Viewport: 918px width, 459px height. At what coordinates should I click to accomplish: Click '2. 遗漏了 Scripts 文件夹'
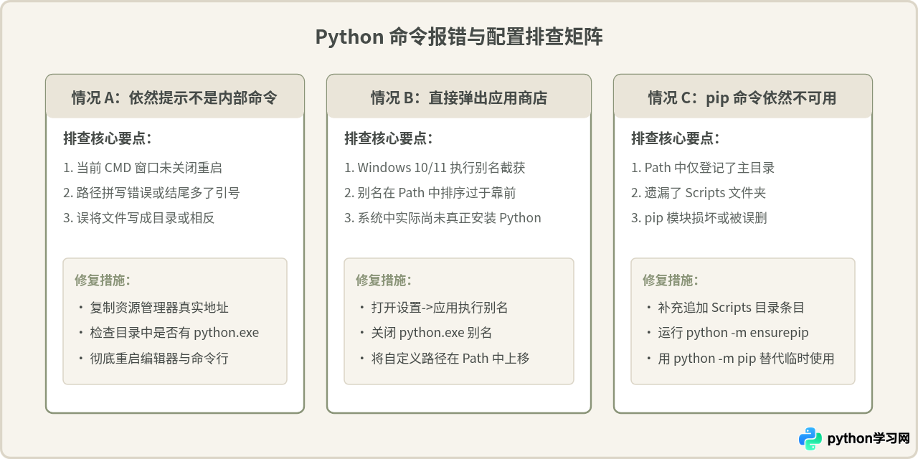click(699, 193)
